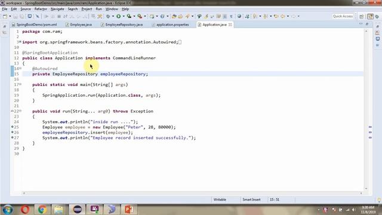Switch to the EmployeeRepository.java tab
This screenshot has height=215, width=382.
click(x=122, y=24)
